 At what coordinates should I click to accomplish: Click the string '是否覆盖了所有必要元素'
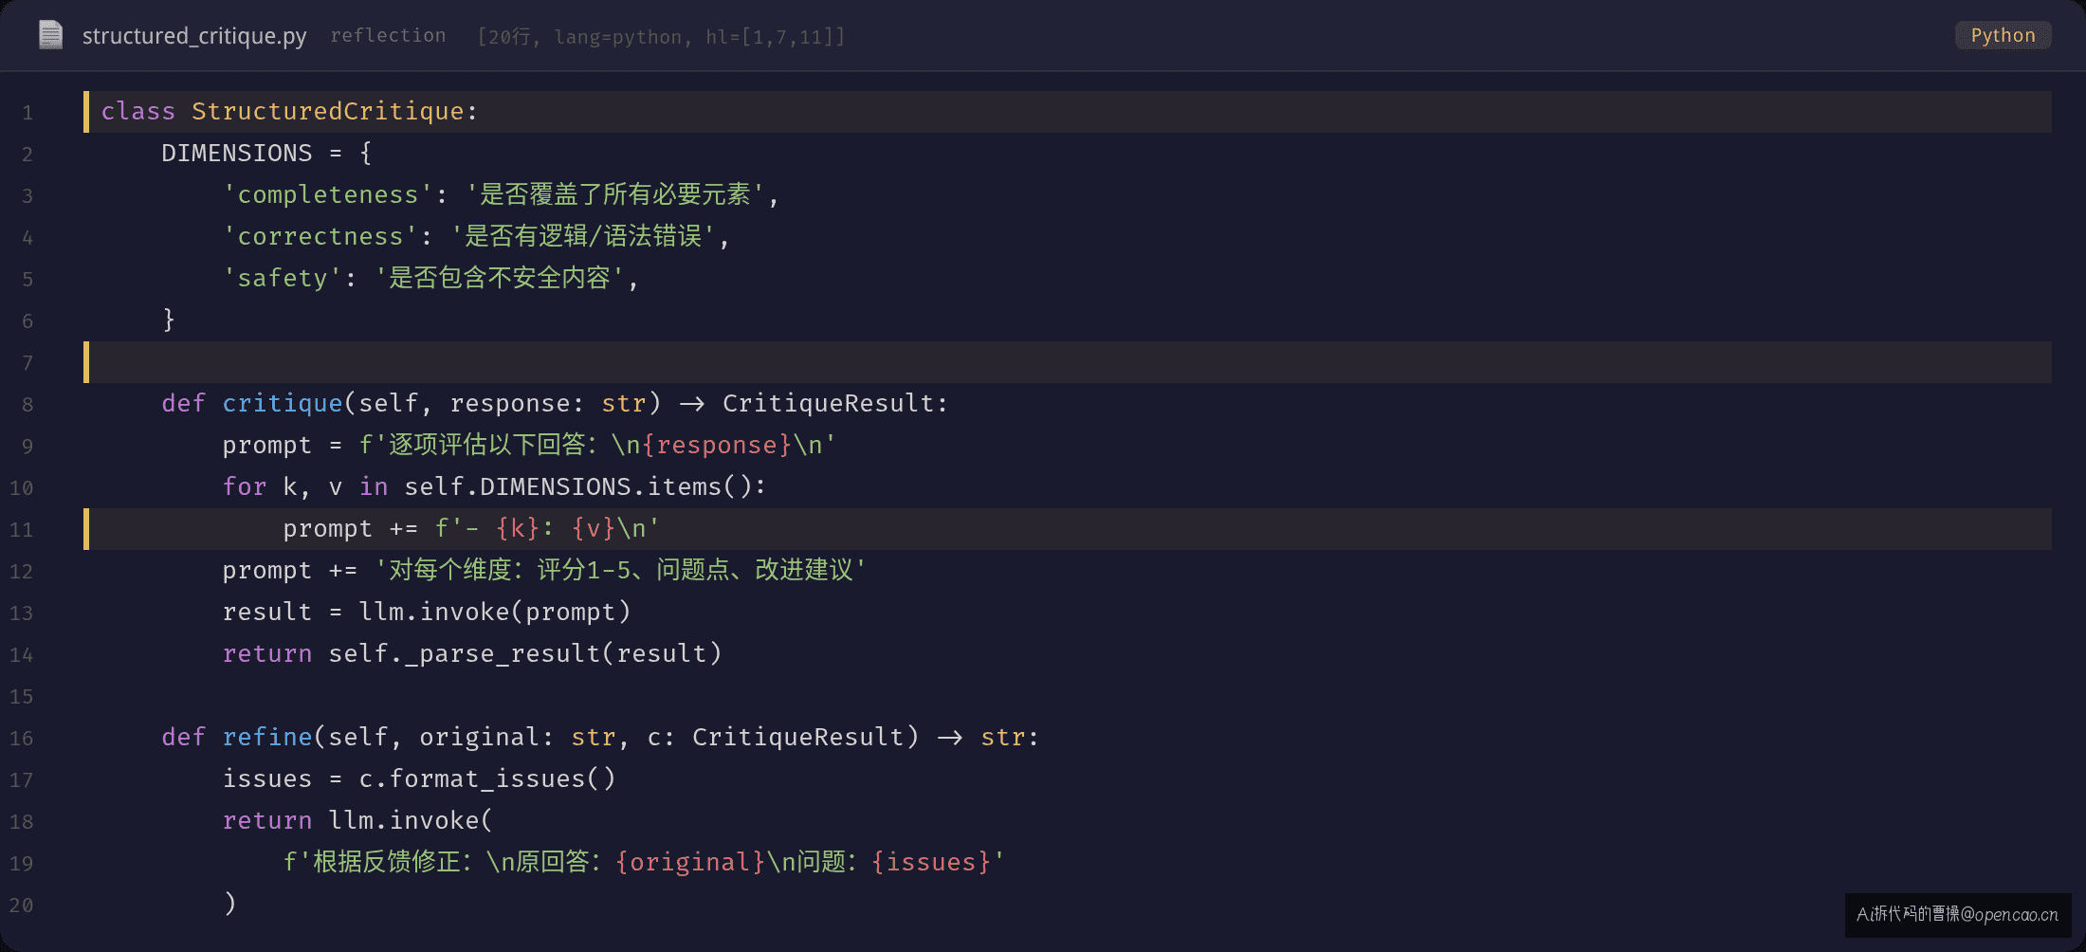point(614,194)
